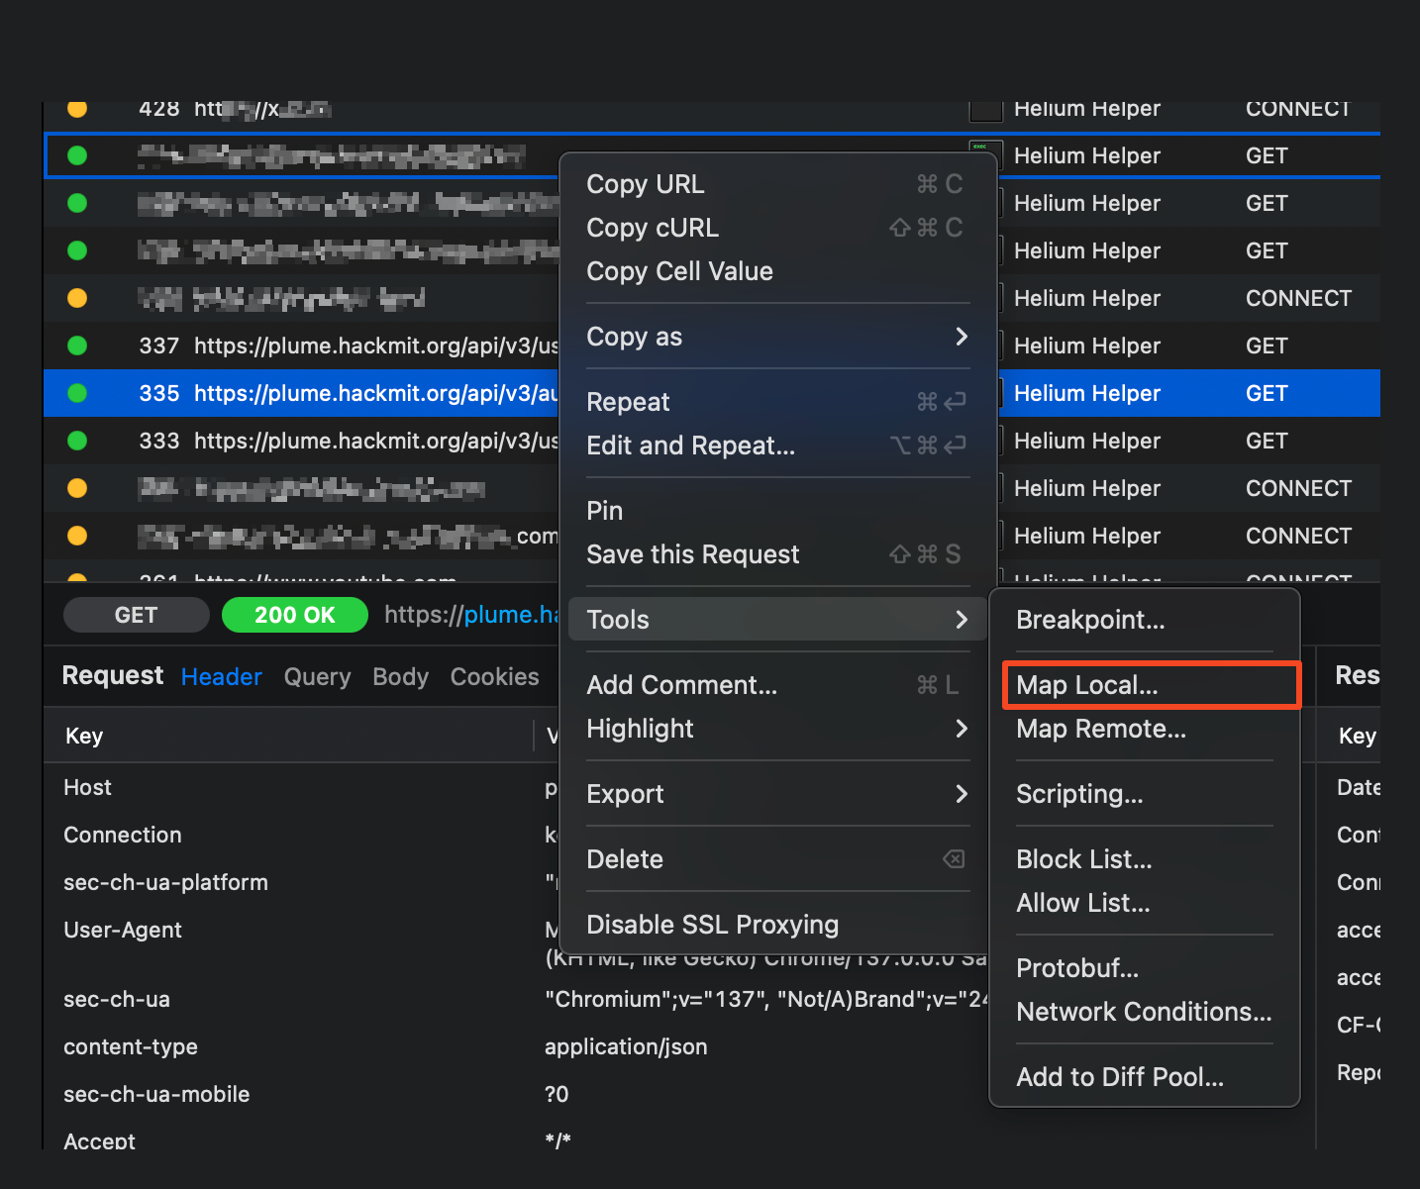This screenshot has height=1189, width=1420.
Task: Open the Highlight submenu chevron
Action: [961, 729]
